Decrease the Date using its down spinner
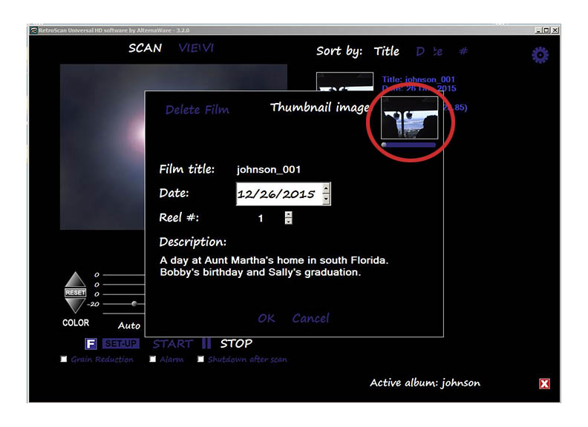 (326, 199)
